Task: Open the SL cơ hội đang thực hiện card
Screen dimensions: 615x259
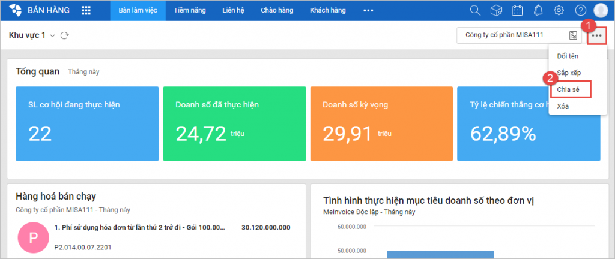Action: (x=87, y=124)
